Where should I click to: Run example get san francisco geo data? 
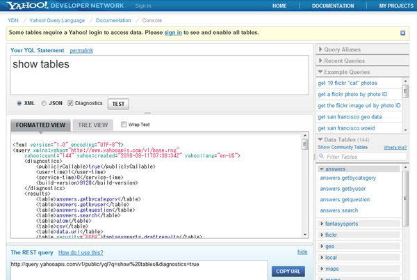(x=350, y=117)
